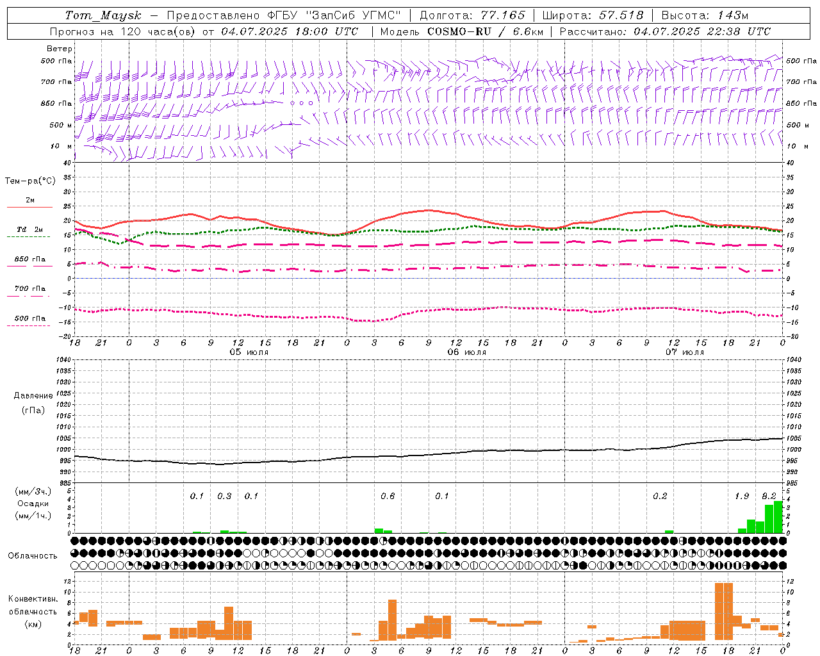This screenshot has width=820, height=656.
Task: Click the 700 гПа temperature legend entry
Action: point(29,288)
